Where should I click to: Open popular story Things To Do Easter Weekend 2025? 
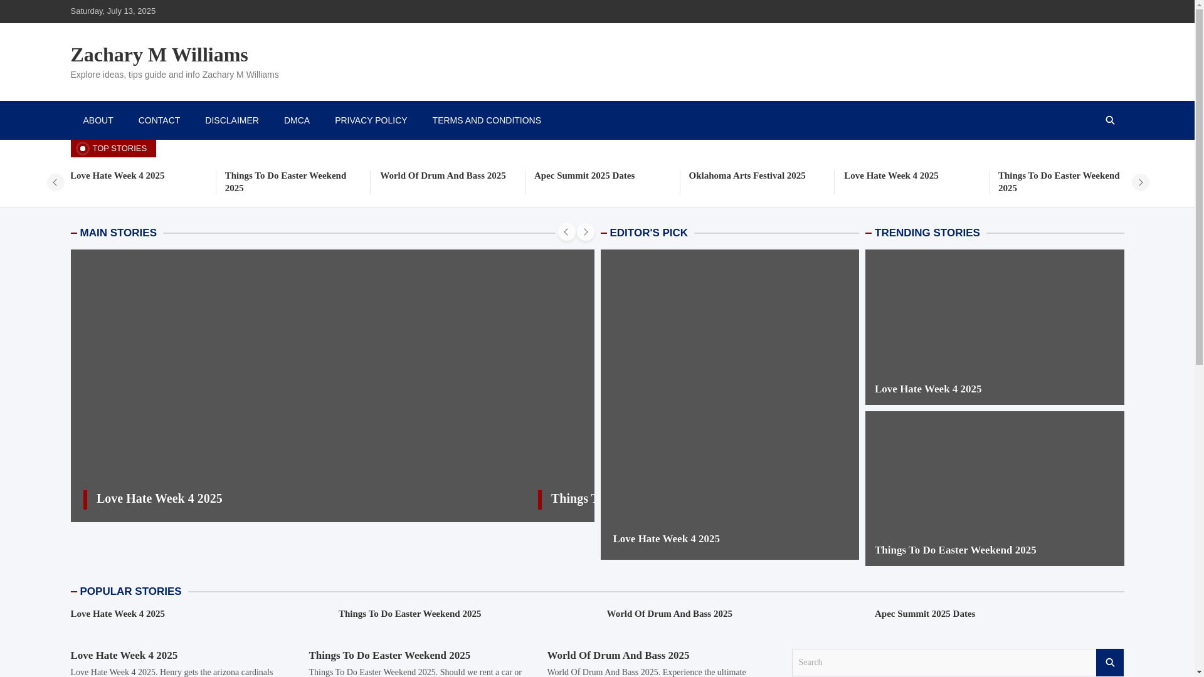pos(409,614)
